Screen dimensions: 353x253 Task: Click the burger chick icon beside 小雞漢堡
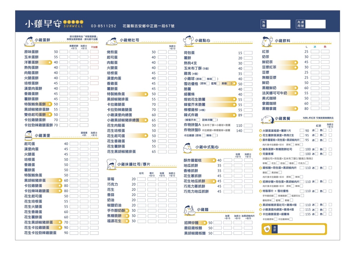pos(29,135)
